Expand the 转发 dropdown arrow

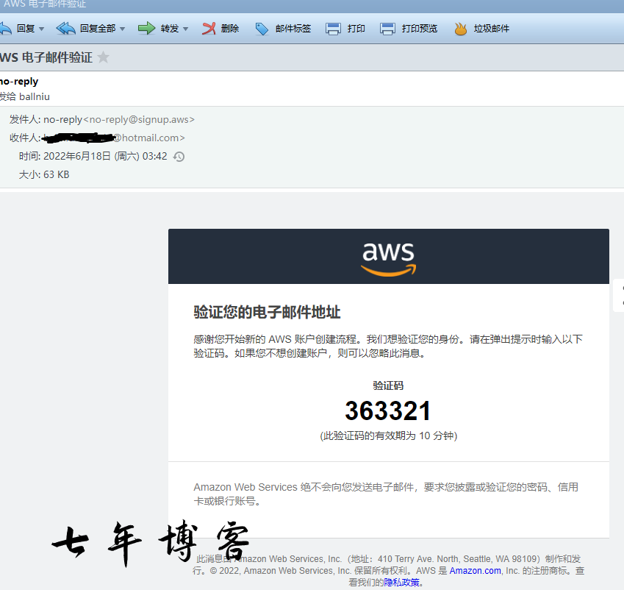[185, 29]
